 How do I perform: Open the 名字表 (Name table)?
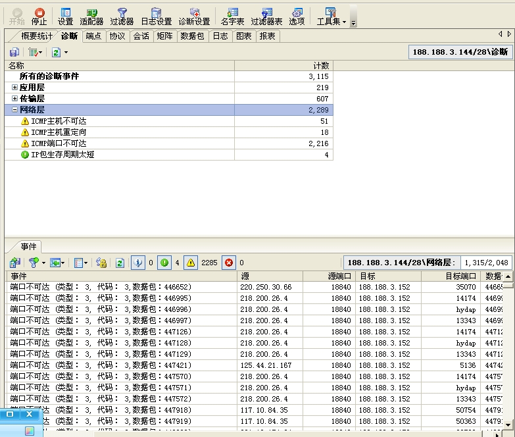pos(232,16)
